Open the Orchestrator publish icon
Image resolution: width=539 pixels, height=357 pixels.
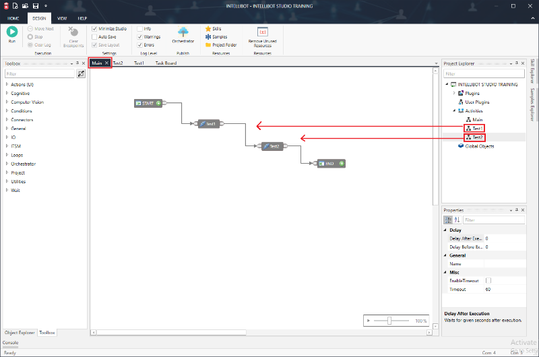183,32
